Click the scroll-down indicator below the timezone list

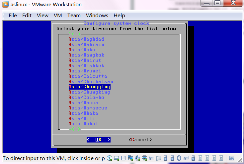74,129
